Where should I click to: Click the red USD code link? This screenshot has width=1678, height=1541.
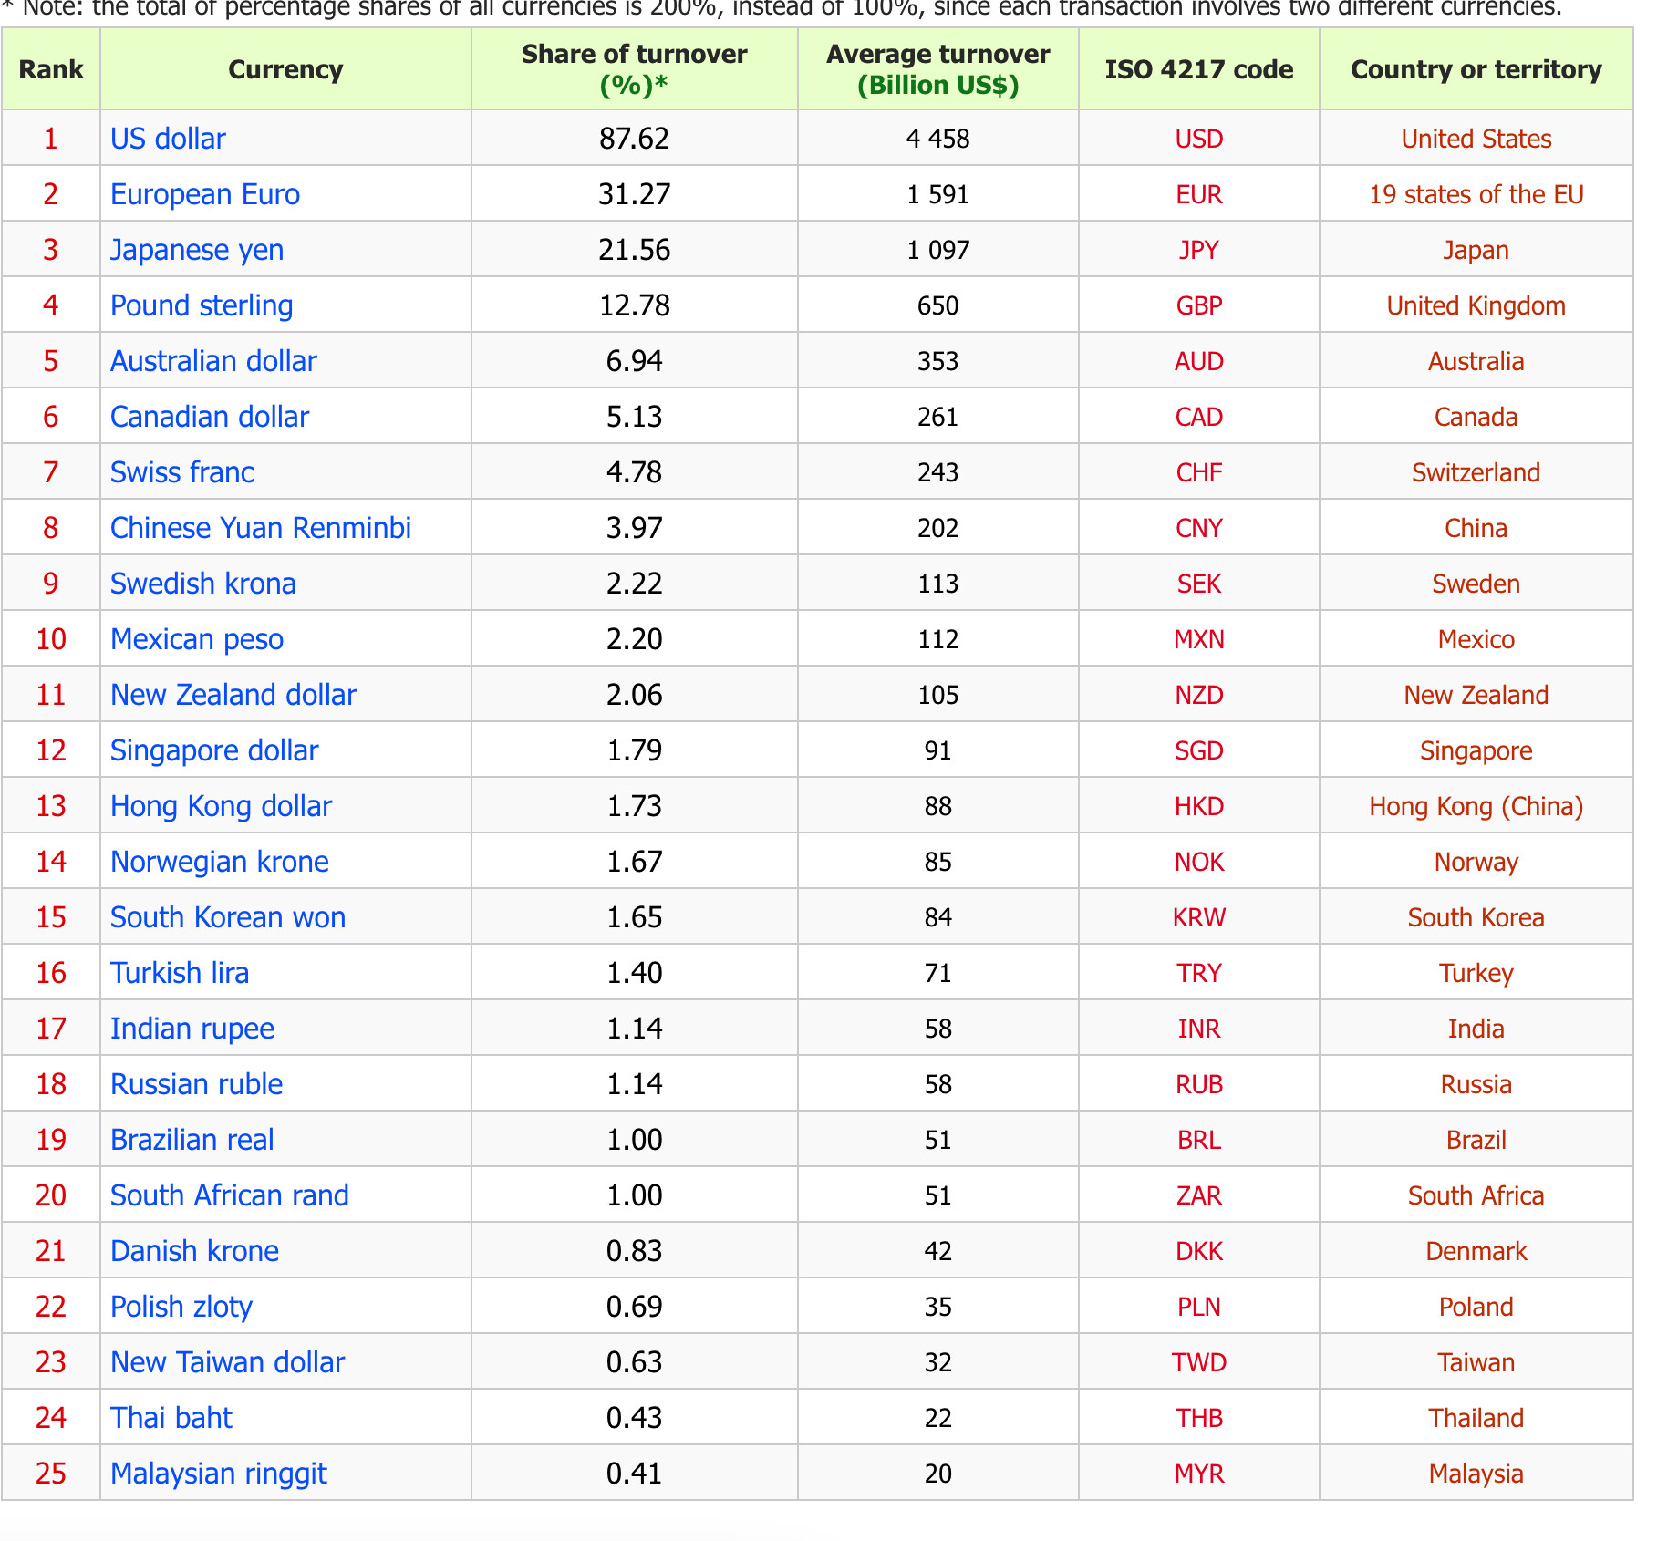pyautogui.click(x=1198, y=139)
